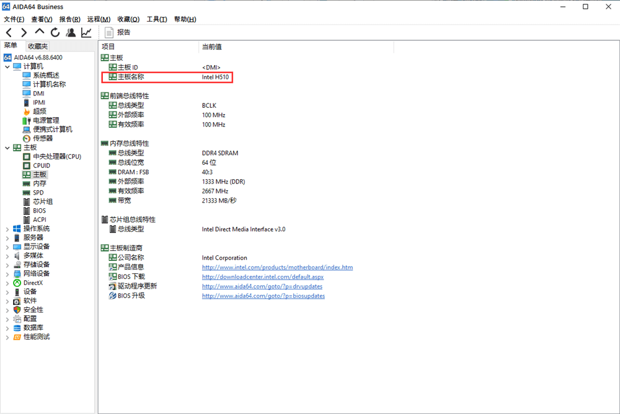Screen dimensions: 620x414
Task: Collapse the 主板 tree node
Action: [7, 148]
